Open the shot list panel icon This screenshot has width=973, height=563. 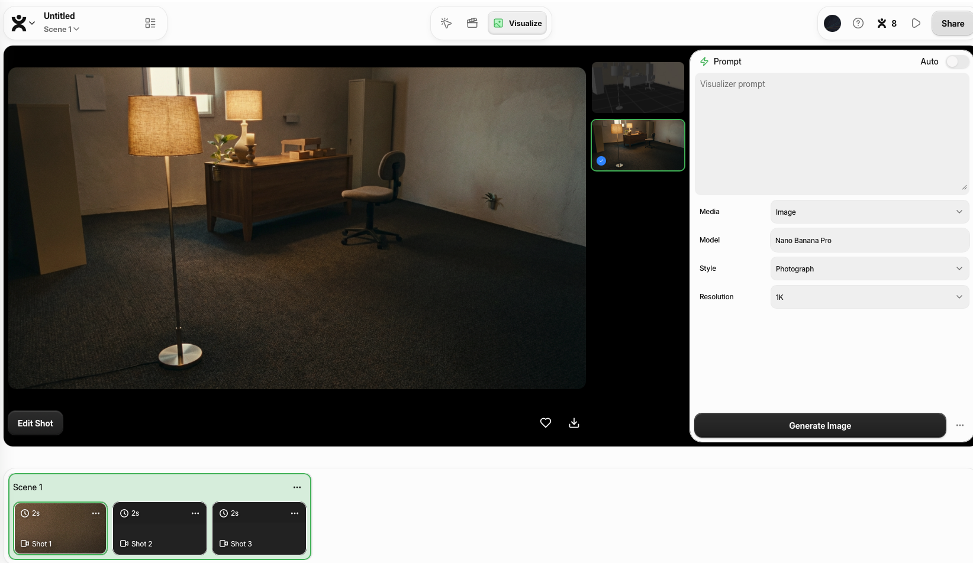click(x=150, y=23)
